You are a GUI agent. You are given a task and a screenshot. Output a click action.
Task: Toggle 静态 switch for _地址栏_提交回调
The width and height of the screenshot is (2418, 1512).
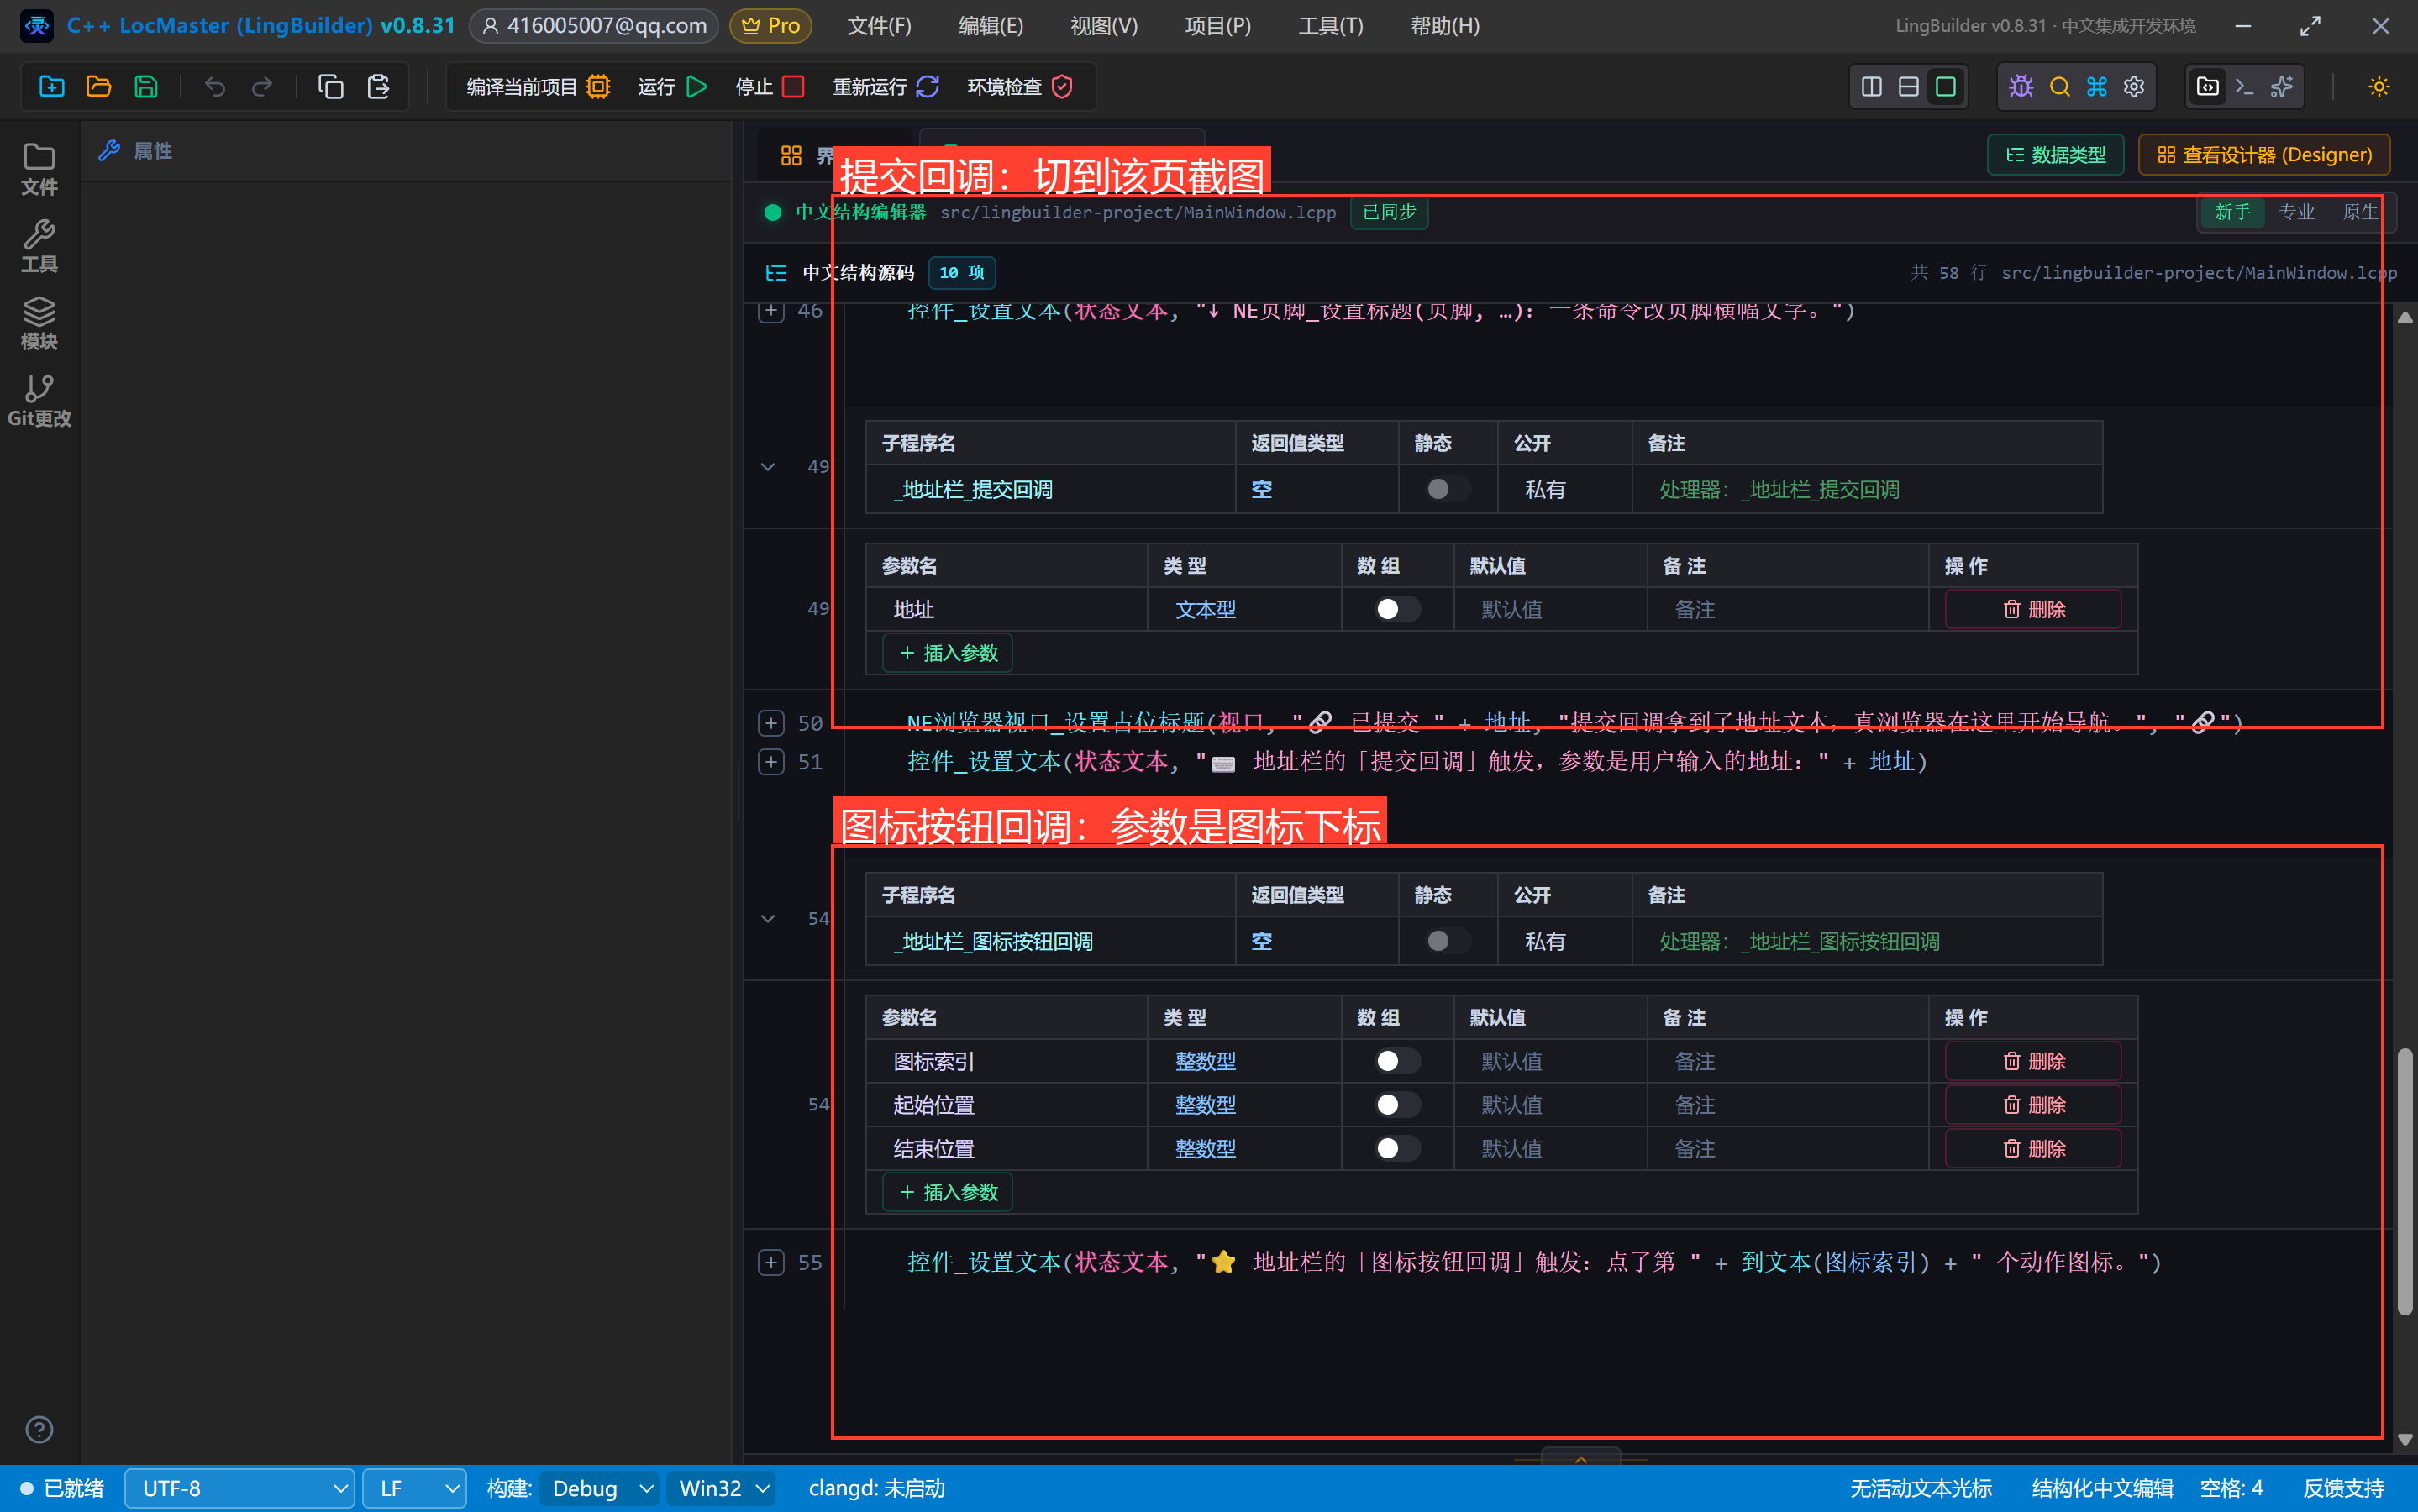[x=1447, y=489]
